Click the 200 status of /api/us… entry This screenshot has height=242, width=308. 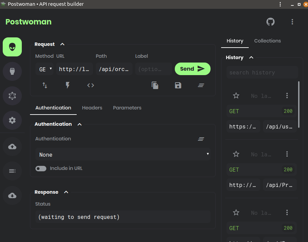click(288, 111)
